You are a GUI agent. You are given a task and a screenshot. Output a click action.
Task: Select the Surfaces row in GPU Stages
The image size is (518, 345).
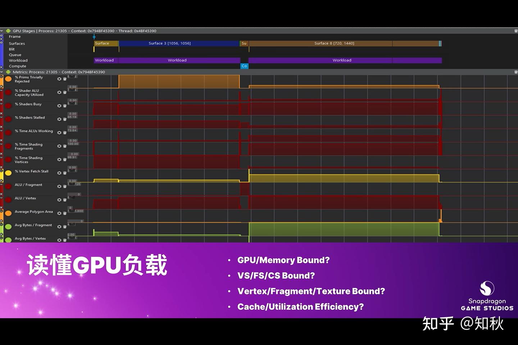click(17, 43)
